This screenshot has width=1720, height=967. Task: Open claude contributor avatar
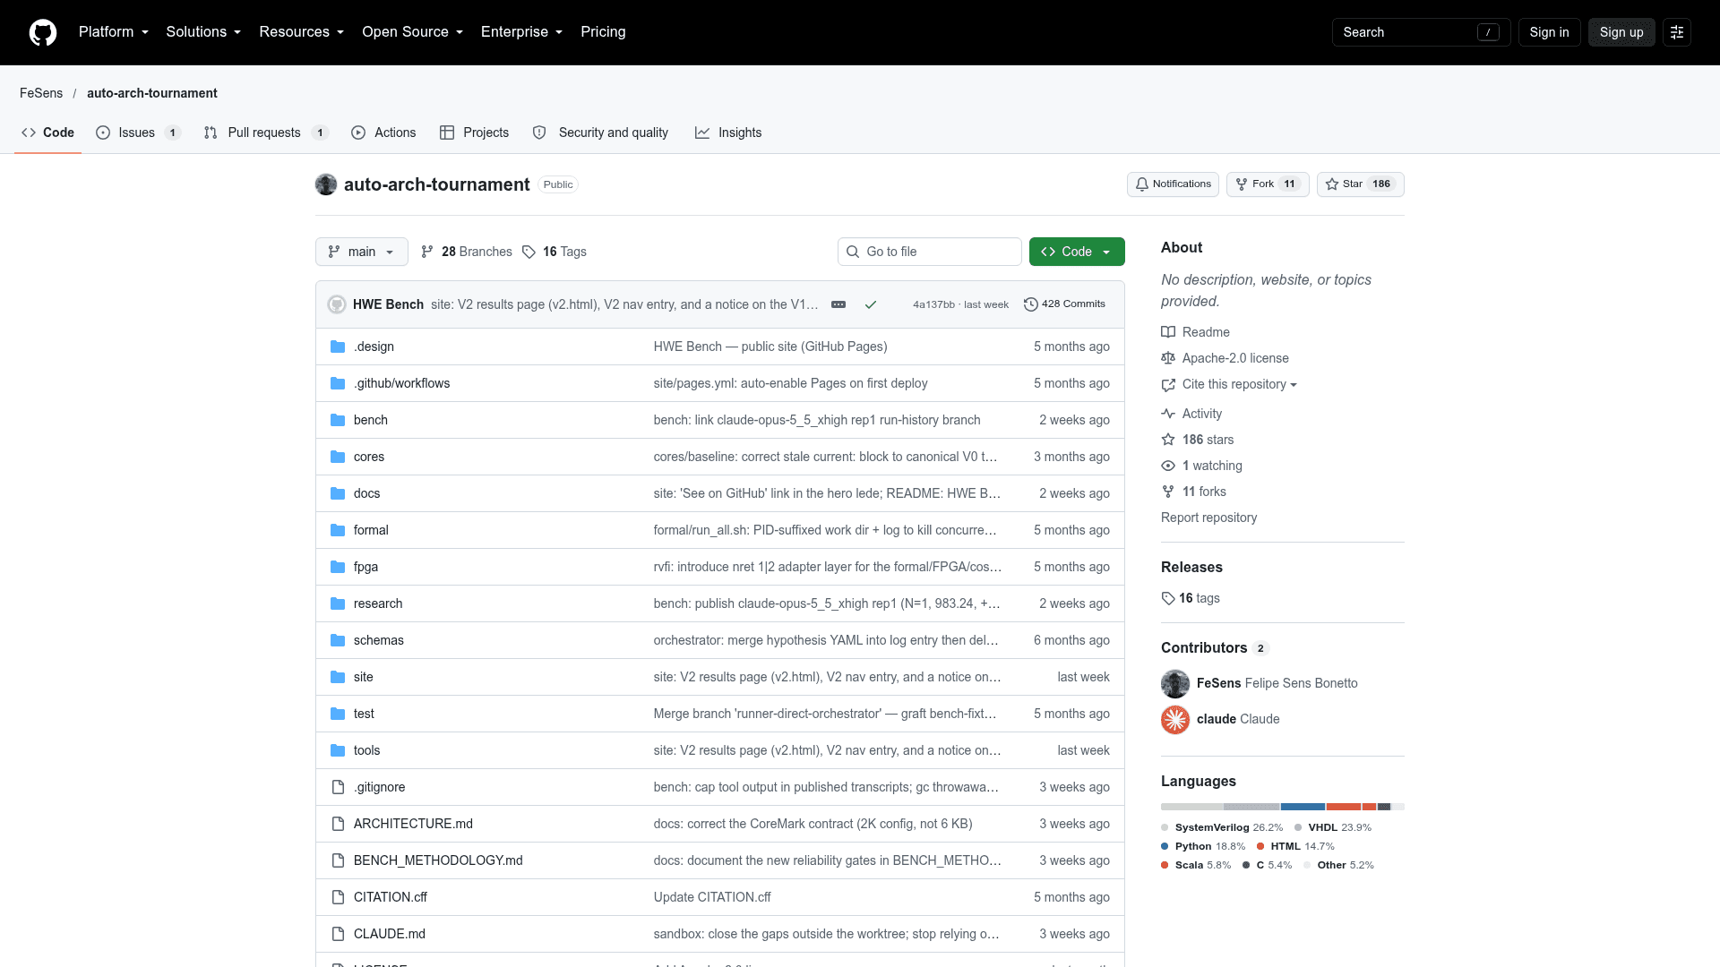[1175, 719]
